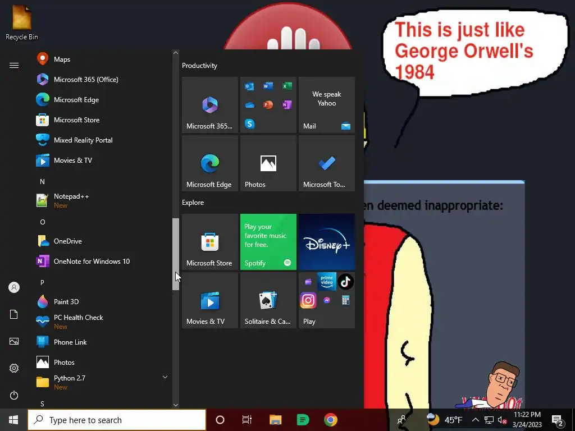Open File Explorer from the taskbar
This screenshot has height=431, width=575.
coord(275,420)
